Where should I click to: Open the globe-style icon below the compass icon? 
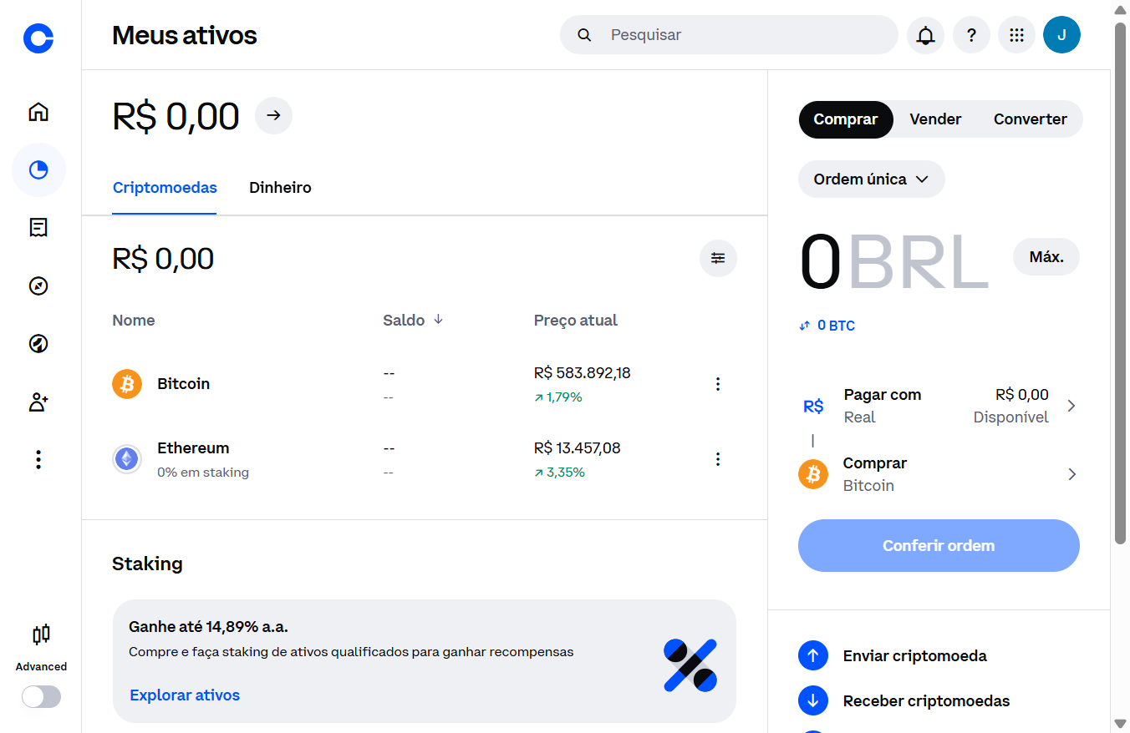[x=38, y=344]
